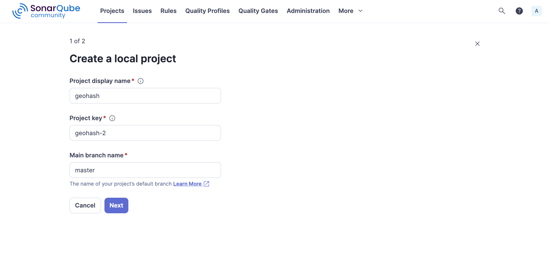Click the 'Create a local project' heading
This screenshot has height=264, width=549.
[x=123, y=59]
